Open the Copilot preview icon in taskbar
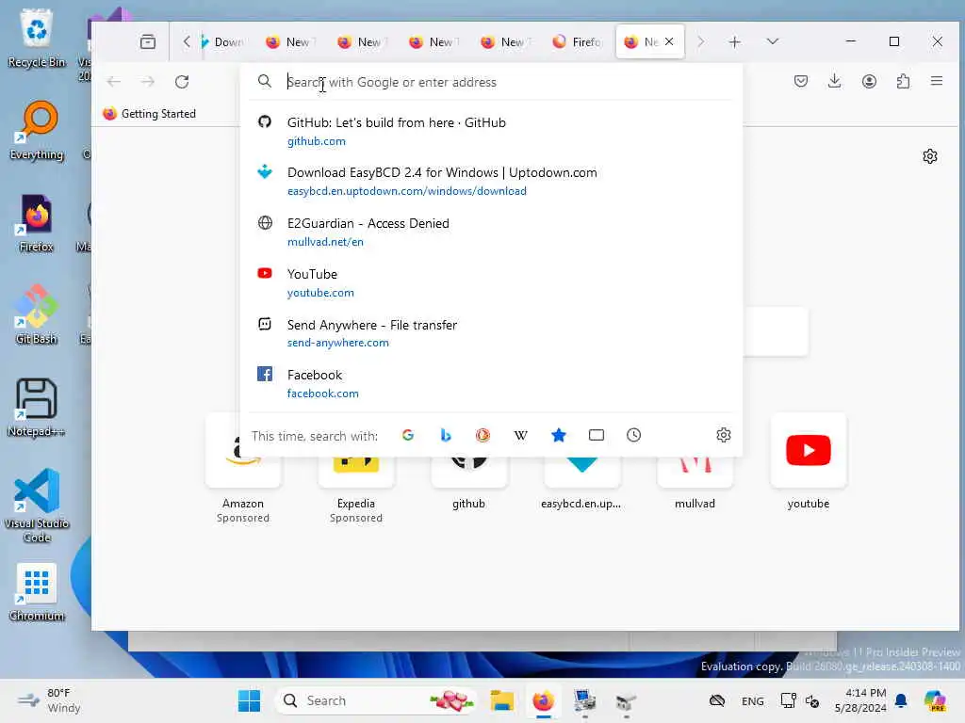This screenshot has width=965, height=723. 936,700
